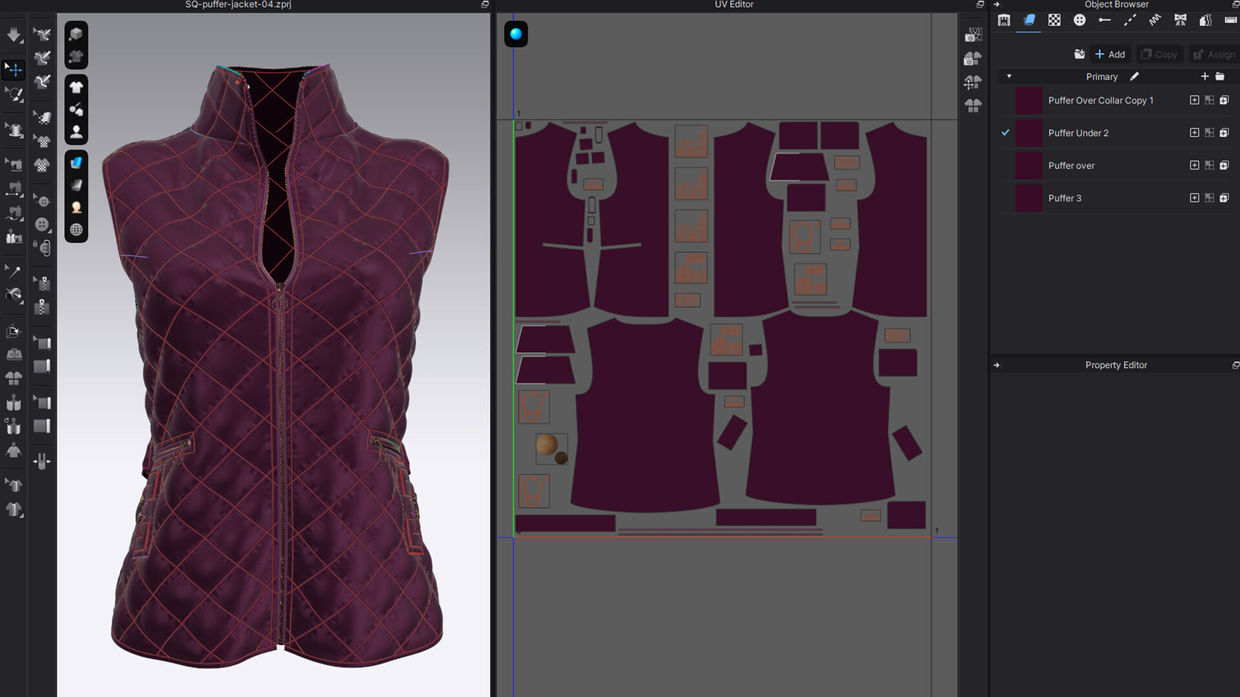The width and height of the screenshot is (1240, 697).
Task: Select the Puffer Under 2 fabric row
Action: coord(1117,132)
